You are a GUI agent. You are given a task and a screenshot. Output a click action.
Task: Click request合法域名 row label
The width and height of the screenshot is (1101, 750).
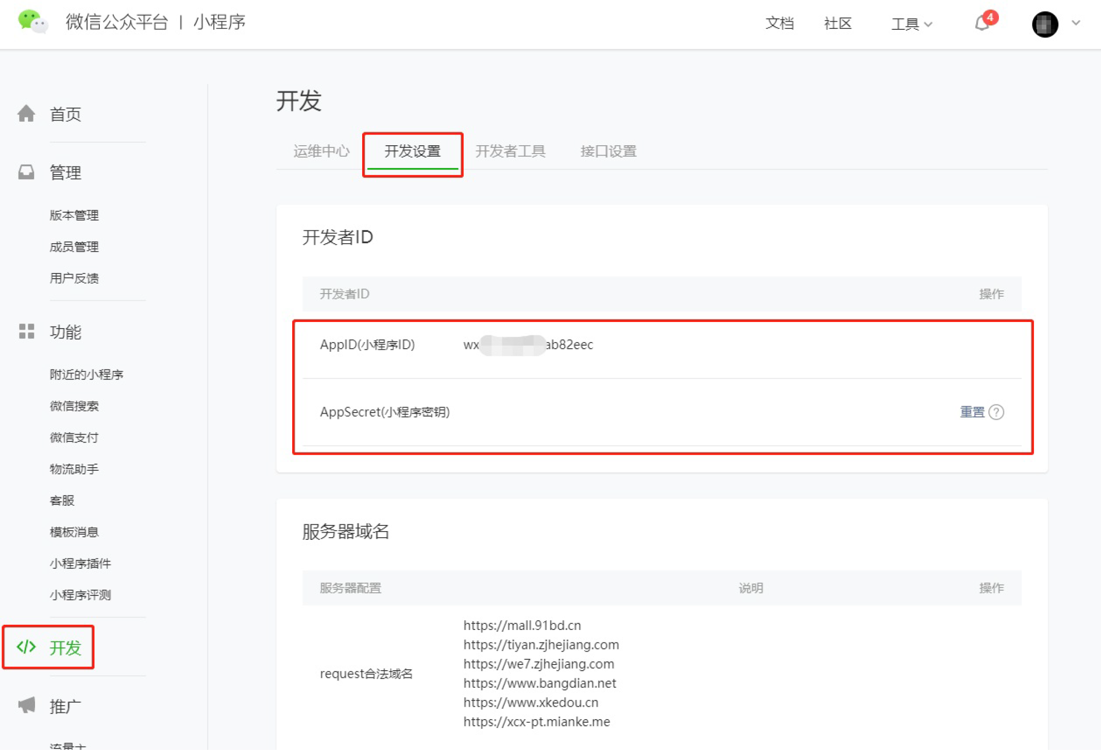pos(366,674)
